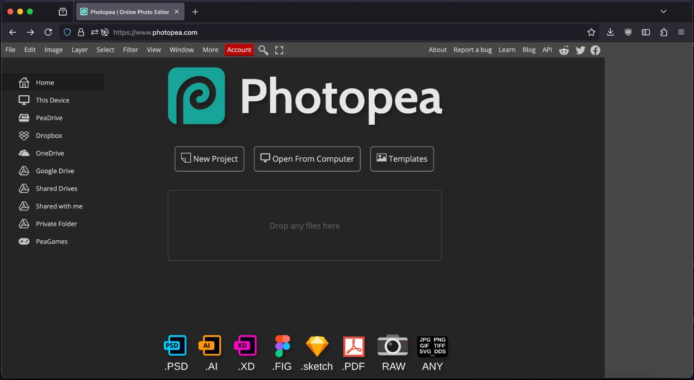Reload the page
This screenshot has height=380, width=694.
pos(48,32)
